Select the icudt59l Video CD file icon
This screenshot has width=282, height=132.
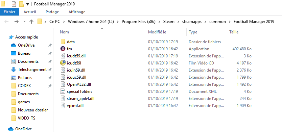63,63
